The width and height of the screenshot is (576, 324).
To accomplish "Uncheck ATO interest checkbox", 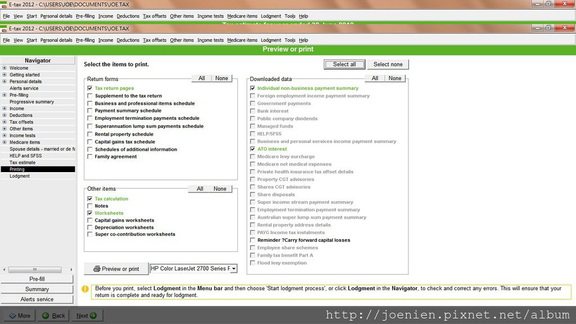I will pyautogui.click(x=253, y=149).
